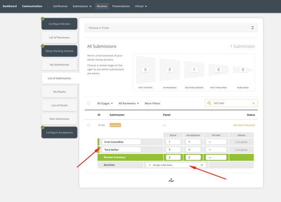Image resolution: width=281 pixels, height=202 pixels.
Task: Expand the All Stages filter
Action: click(105, 103)
